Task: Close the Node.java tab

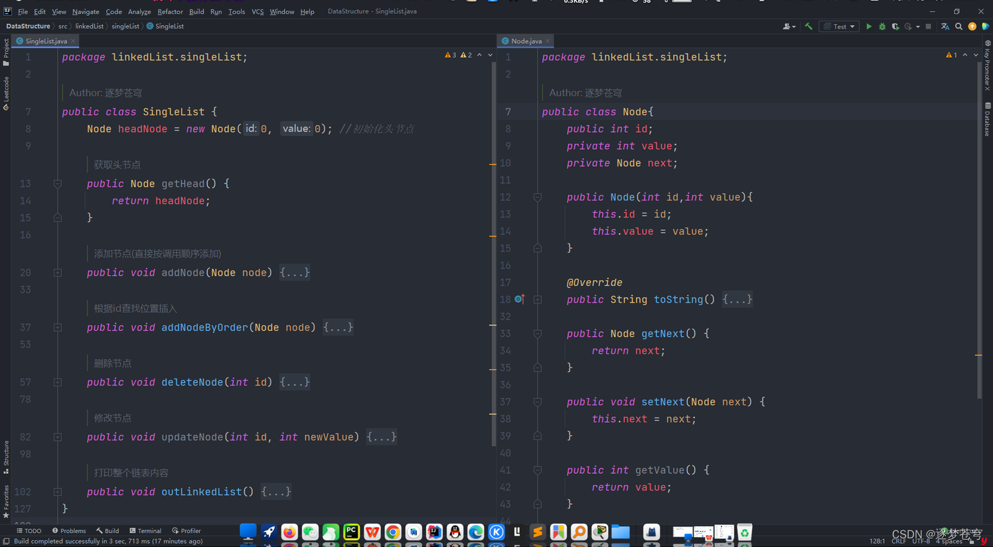Action: [x=548, y=41]
